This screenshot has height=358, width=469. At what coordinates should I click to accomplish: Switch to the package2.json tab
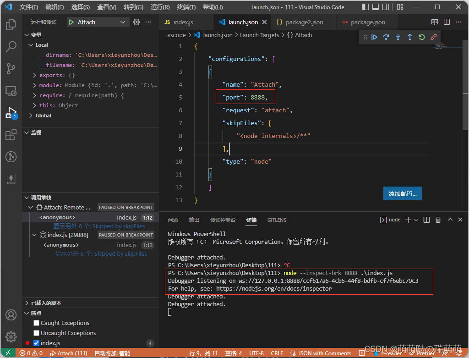[x=304, y=22]
